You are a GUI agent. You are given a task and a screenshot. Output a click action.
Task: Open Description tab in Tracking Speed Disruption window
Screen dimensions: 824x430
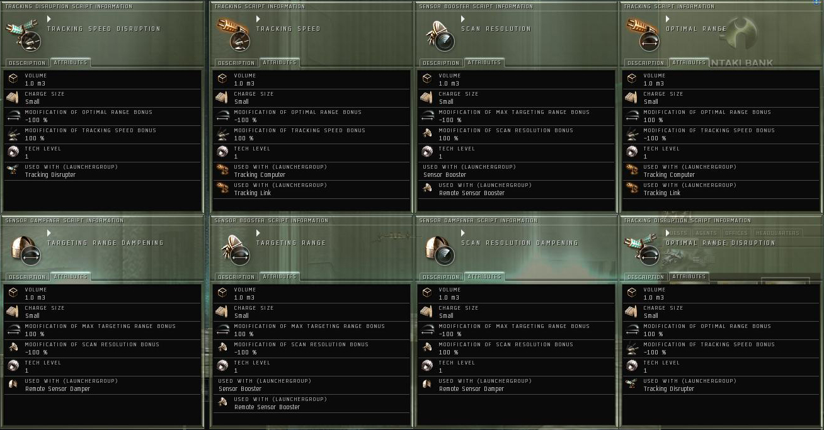pos(27,63)
